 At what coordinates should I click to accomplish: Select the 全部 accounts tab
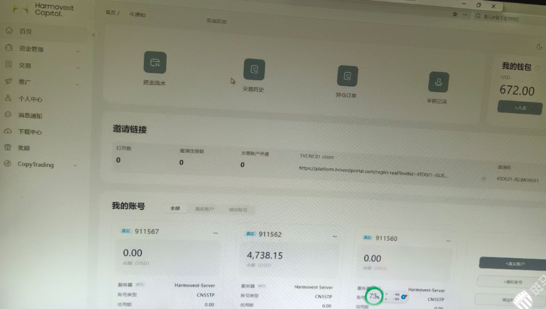(175, 208)
